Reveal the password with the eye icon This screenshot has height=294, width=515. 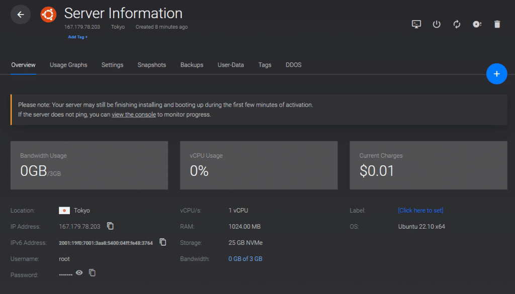[79, 273]
